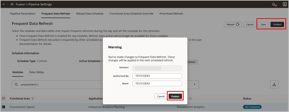Image resolution: width=289 pixels, height=112 pixels.
Task: Switch to Pipeline Parameters tab
Action: pyautogui.click(x=23, y=14)
